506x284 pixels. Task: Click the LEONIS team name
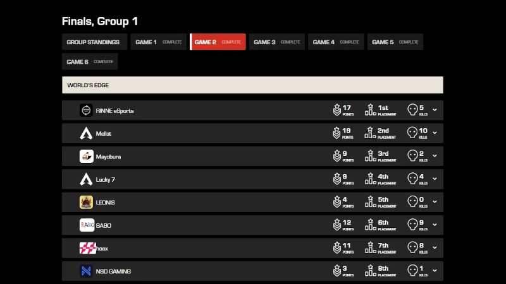(105, 203)
